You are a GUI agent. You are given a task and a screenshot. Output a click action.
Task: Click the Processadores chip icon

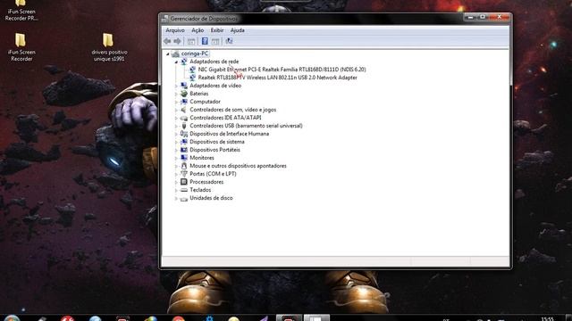tap(184, 182)
